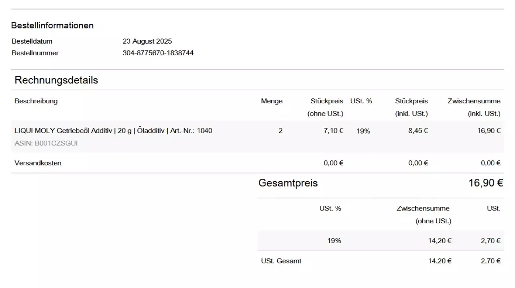Click the Bestellnummer label
The image size is (515, 288).
coord(35,53)
